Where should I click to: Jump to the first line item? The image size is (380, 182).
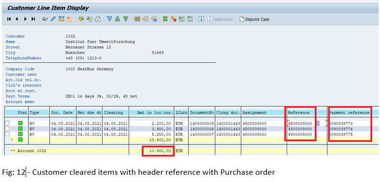point(9,19)
